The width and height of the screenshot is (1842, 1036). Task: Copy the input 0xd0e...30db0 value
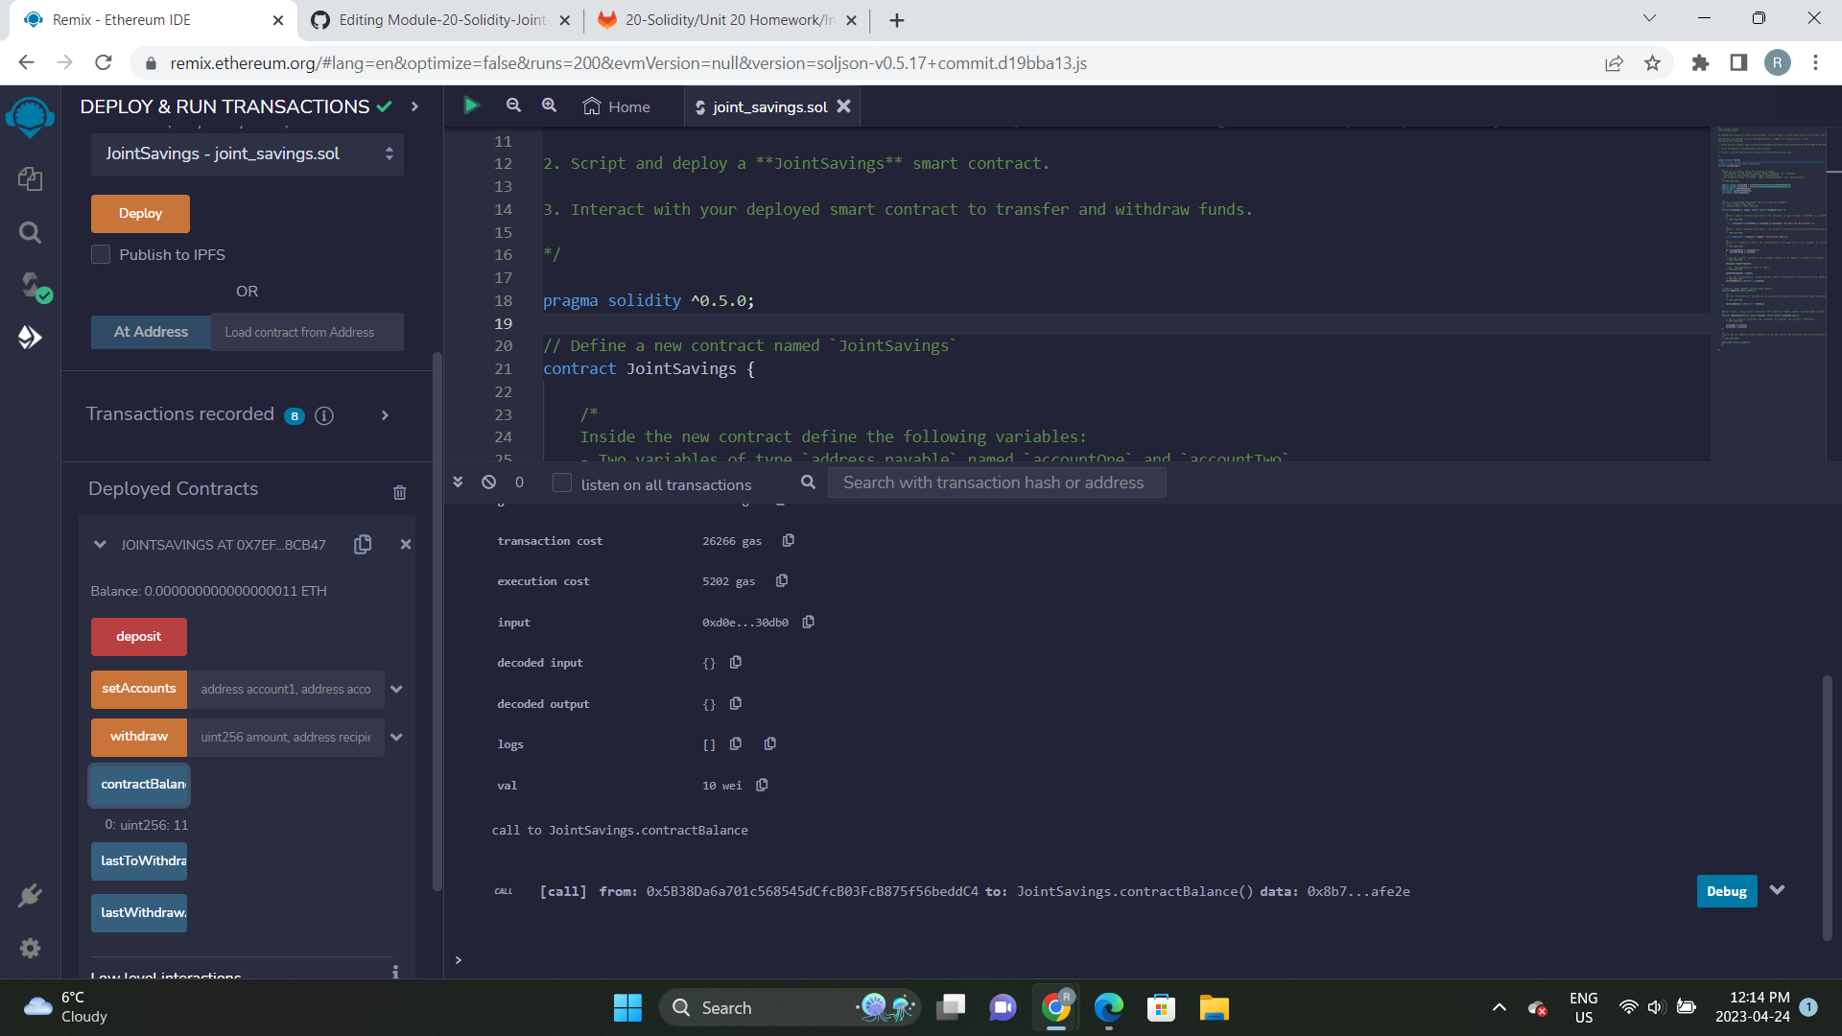click(x=809, y=622)
